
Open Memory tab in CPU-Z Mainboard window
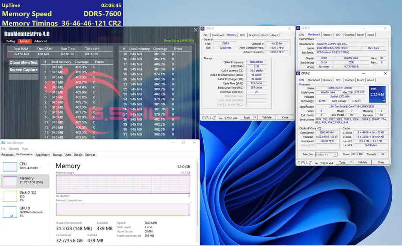point(327,35)
